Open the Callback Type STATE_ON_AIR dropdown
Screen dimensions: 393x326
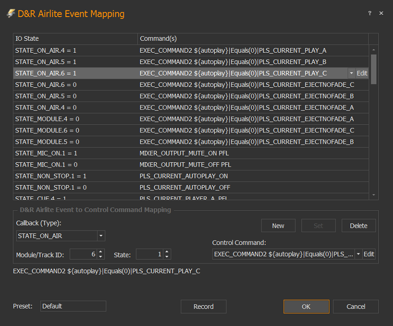point(101,236)
